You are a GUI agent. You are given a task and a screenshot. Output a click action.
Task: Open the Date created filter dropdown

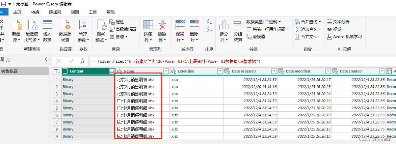[382, 71]
